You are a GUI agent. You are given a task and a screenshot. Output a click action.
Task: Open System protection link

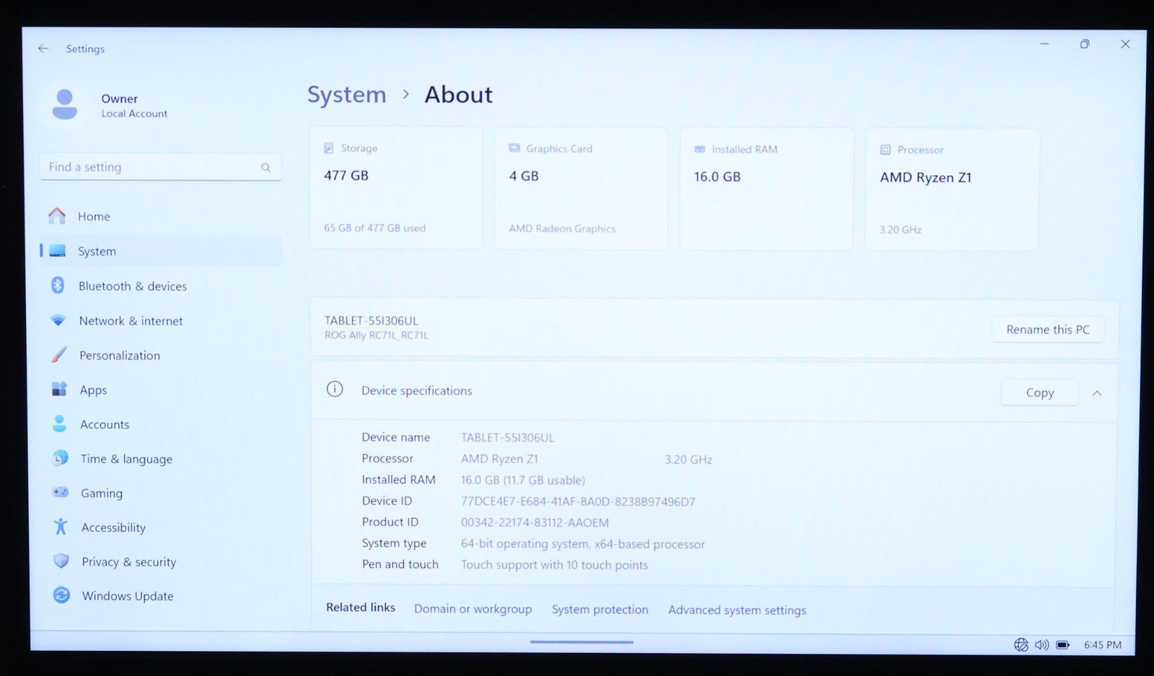(600, 610)
